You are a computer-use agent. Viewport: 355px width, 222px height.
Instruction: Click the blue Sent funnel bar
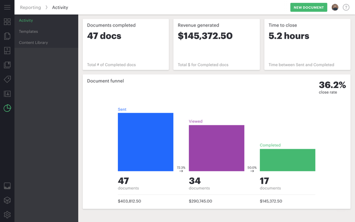click(145, 142)
